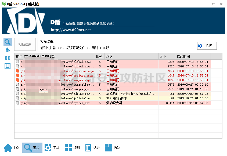Open the http://www.d99net.net link
This screenshot has width=227, height=156.
coord(71,30)
